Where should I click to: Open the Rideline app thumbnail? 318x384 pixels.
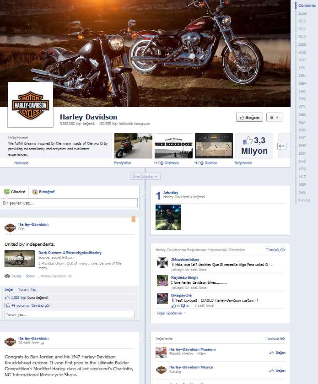click(214, 146)
